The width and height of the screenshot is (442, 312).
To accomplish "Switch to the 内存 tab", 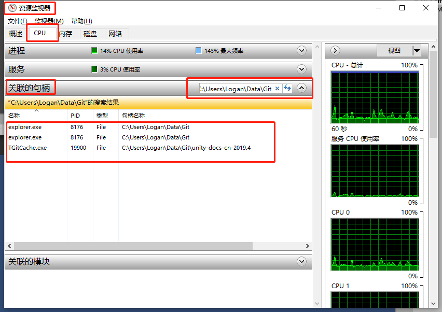I will point(65,34).
